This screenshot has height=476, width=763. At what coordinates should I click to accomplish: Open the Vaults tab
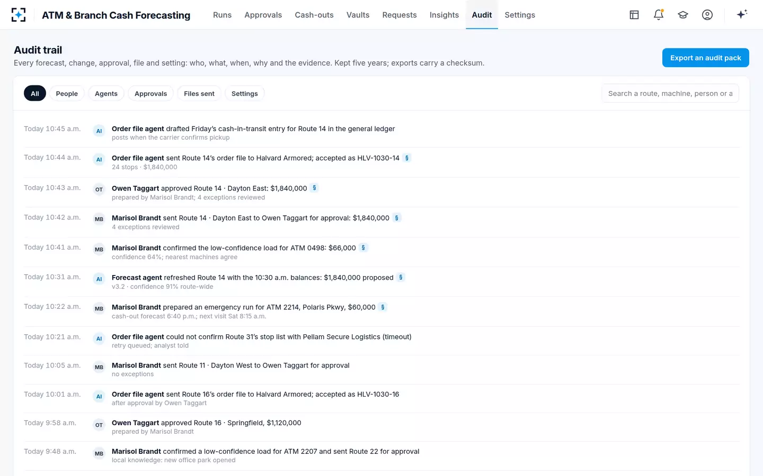click(358, 15)
